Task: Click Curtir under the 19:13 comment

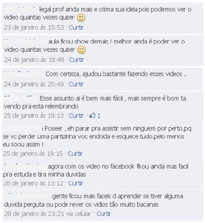Action: (76, 116)
